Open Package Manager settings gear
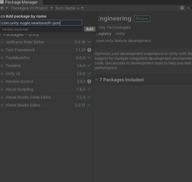The height and width of the screenshot is (182, 192). (x=182, y=8)
